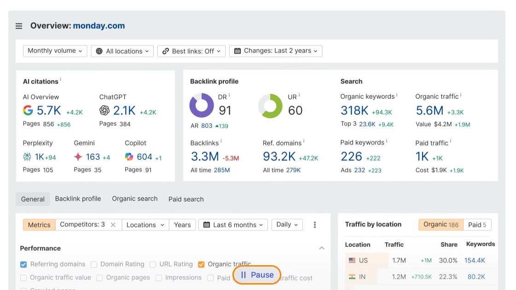
Task: Open the three-dot more options menu
Action: 315,225
